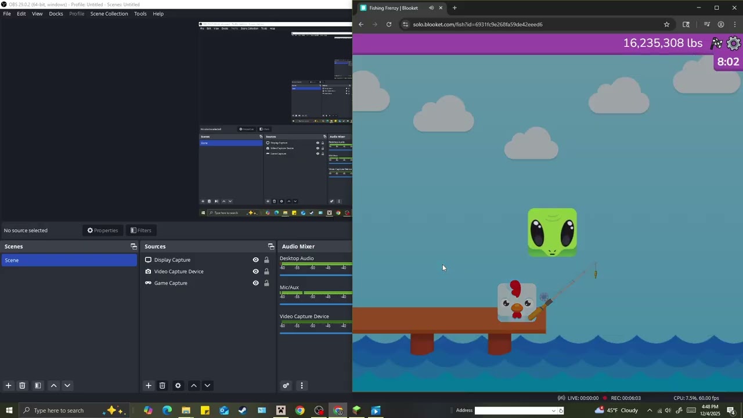Remove selected source with trash icon
Viewport: 743px width, 418px height.
(163, 385)
